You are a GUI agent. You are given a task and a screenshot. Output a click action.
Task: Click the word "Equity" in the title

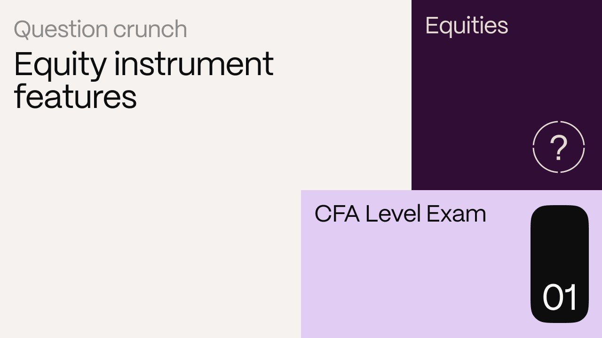click(x=60, y=65)
